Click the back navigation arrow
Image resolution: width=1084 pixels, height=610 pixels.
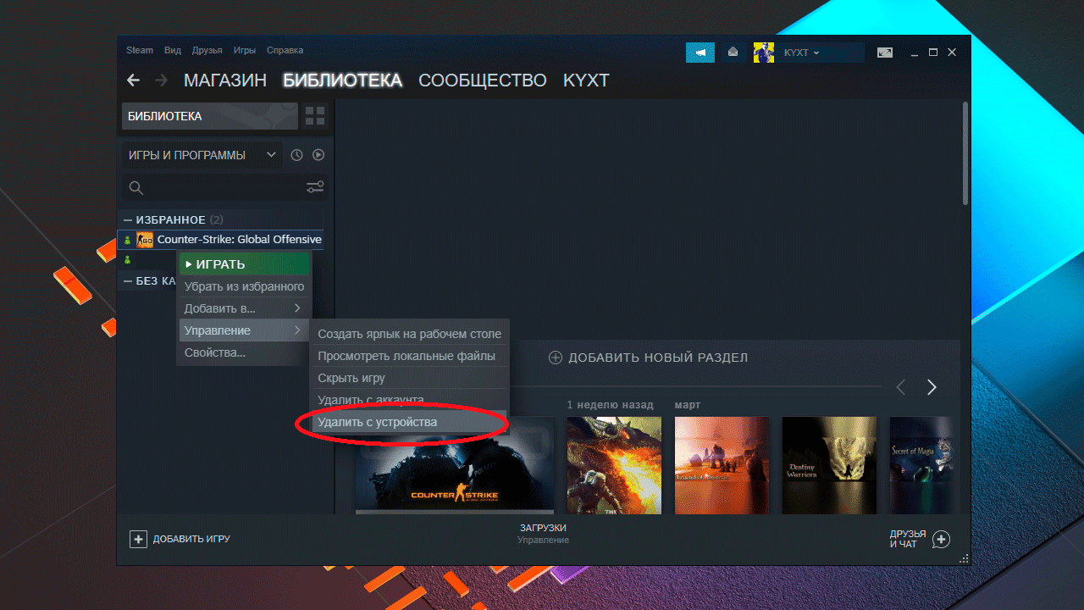pyautogui.click(x=133, y=80)
